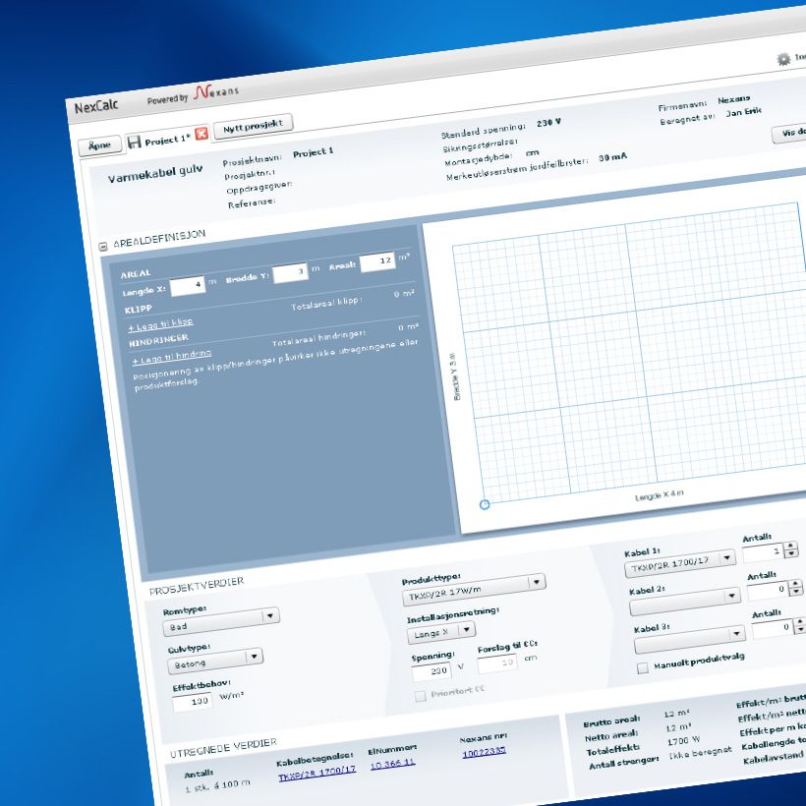Increase Antall for Kabel 1
The width and height of the screenshot is (806, 806).
point(790,546)
